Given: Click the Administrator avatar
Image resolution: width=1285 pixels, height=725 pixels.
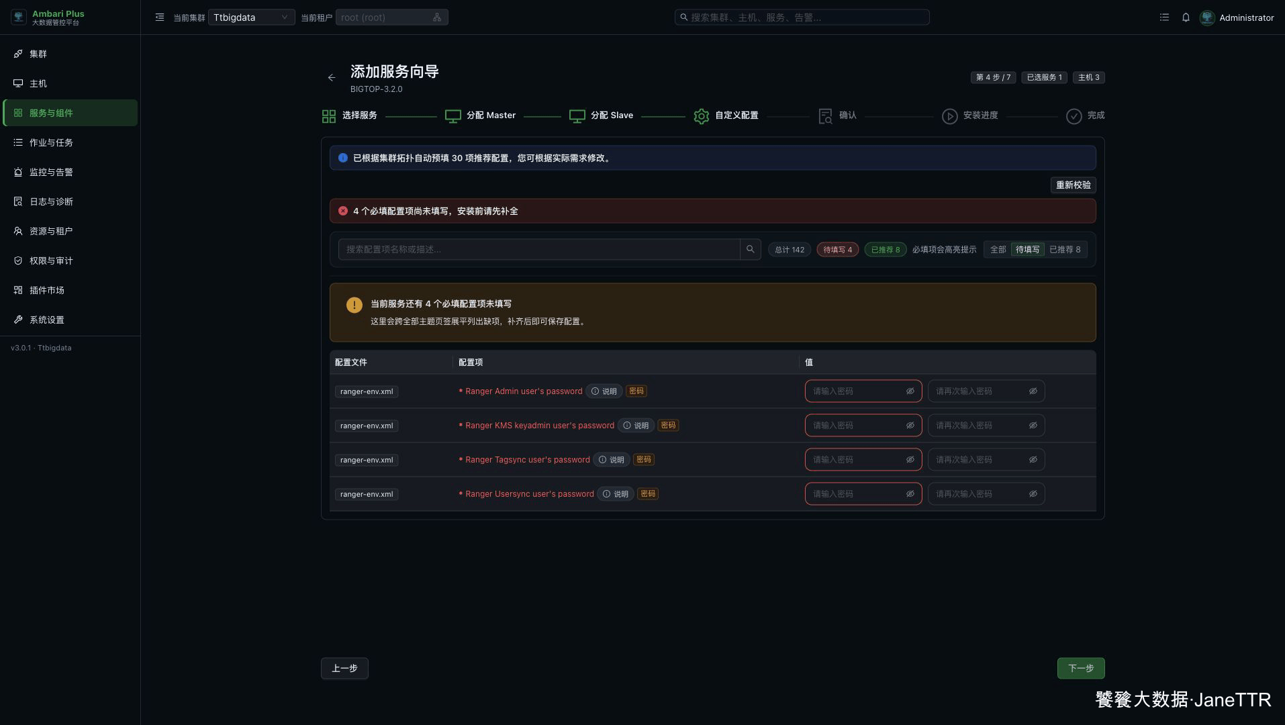Looking at the screenshot, I should coord(1207,17).
